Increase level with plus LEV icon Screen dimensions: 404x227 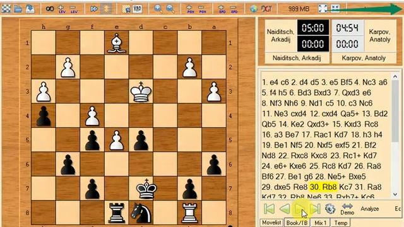pyautogui.click(x=62, y=9)
